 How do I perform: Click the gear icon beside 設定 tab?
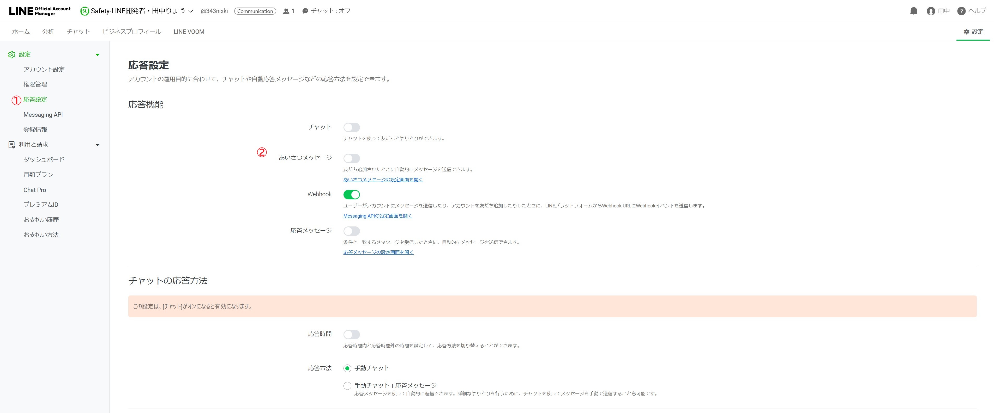click(x=966, y=32)
